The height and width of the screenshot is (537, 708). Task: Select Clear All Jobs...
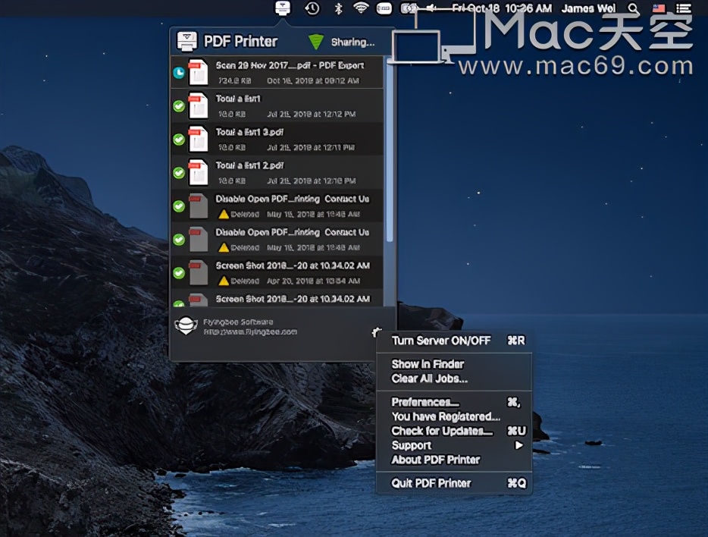pos(454,378)
